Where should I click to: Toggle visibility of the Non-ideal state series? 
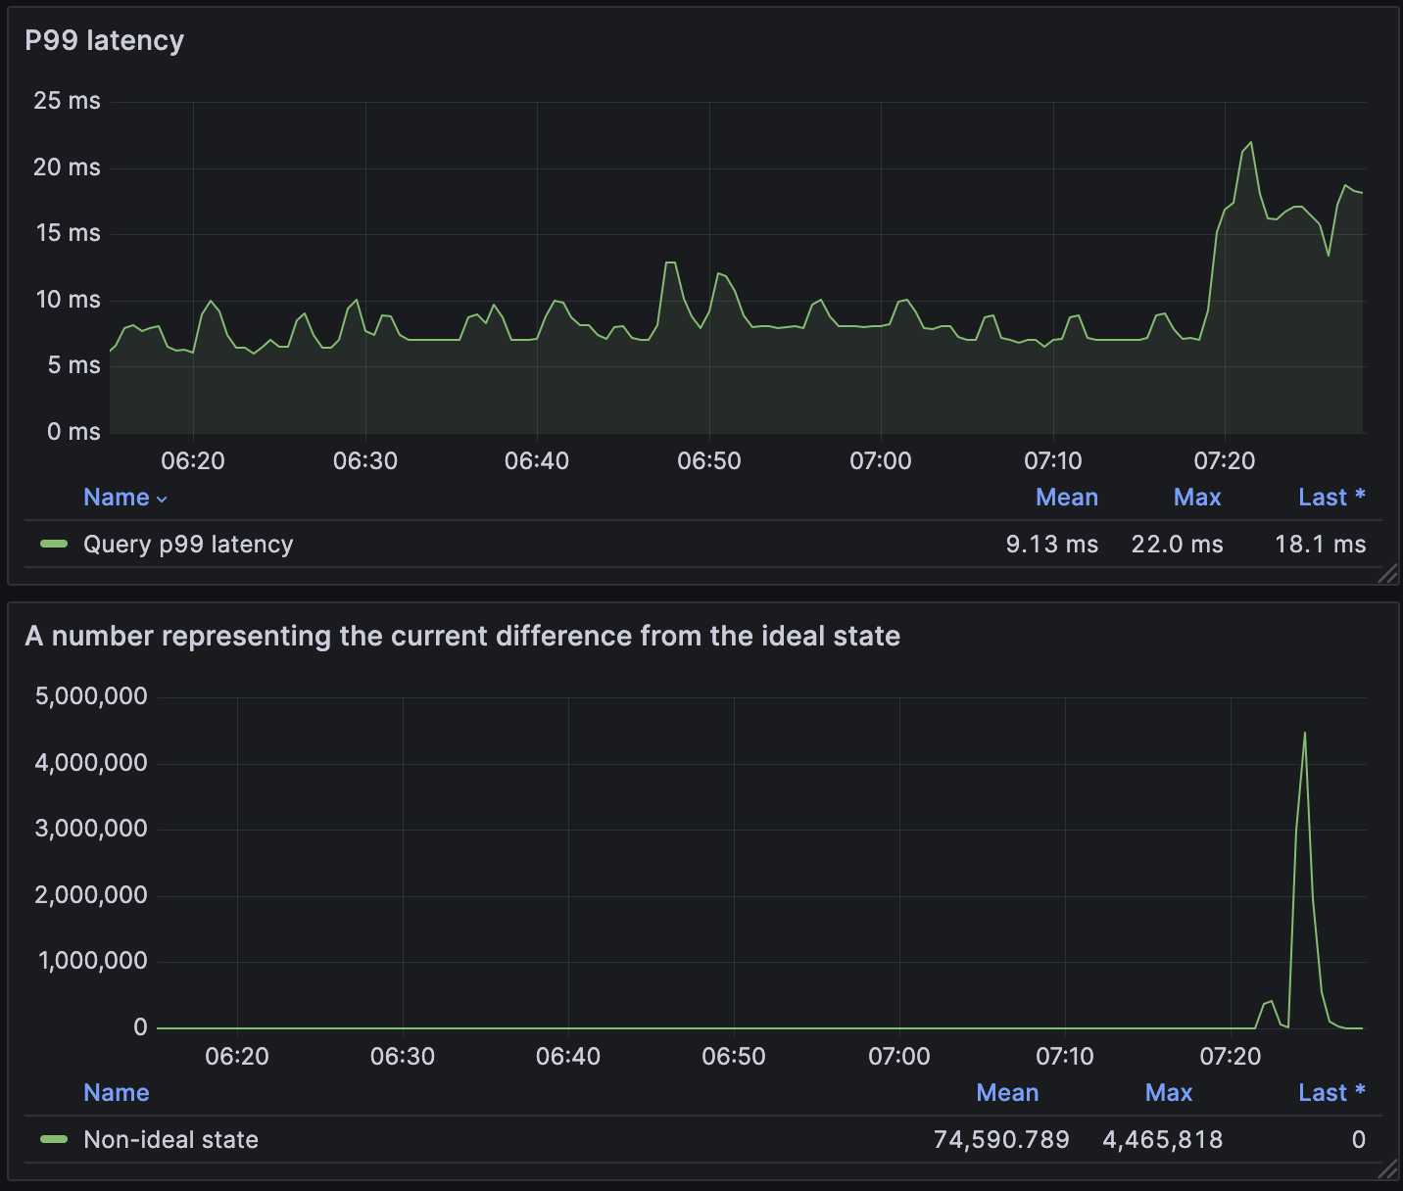coord(170,1140)
